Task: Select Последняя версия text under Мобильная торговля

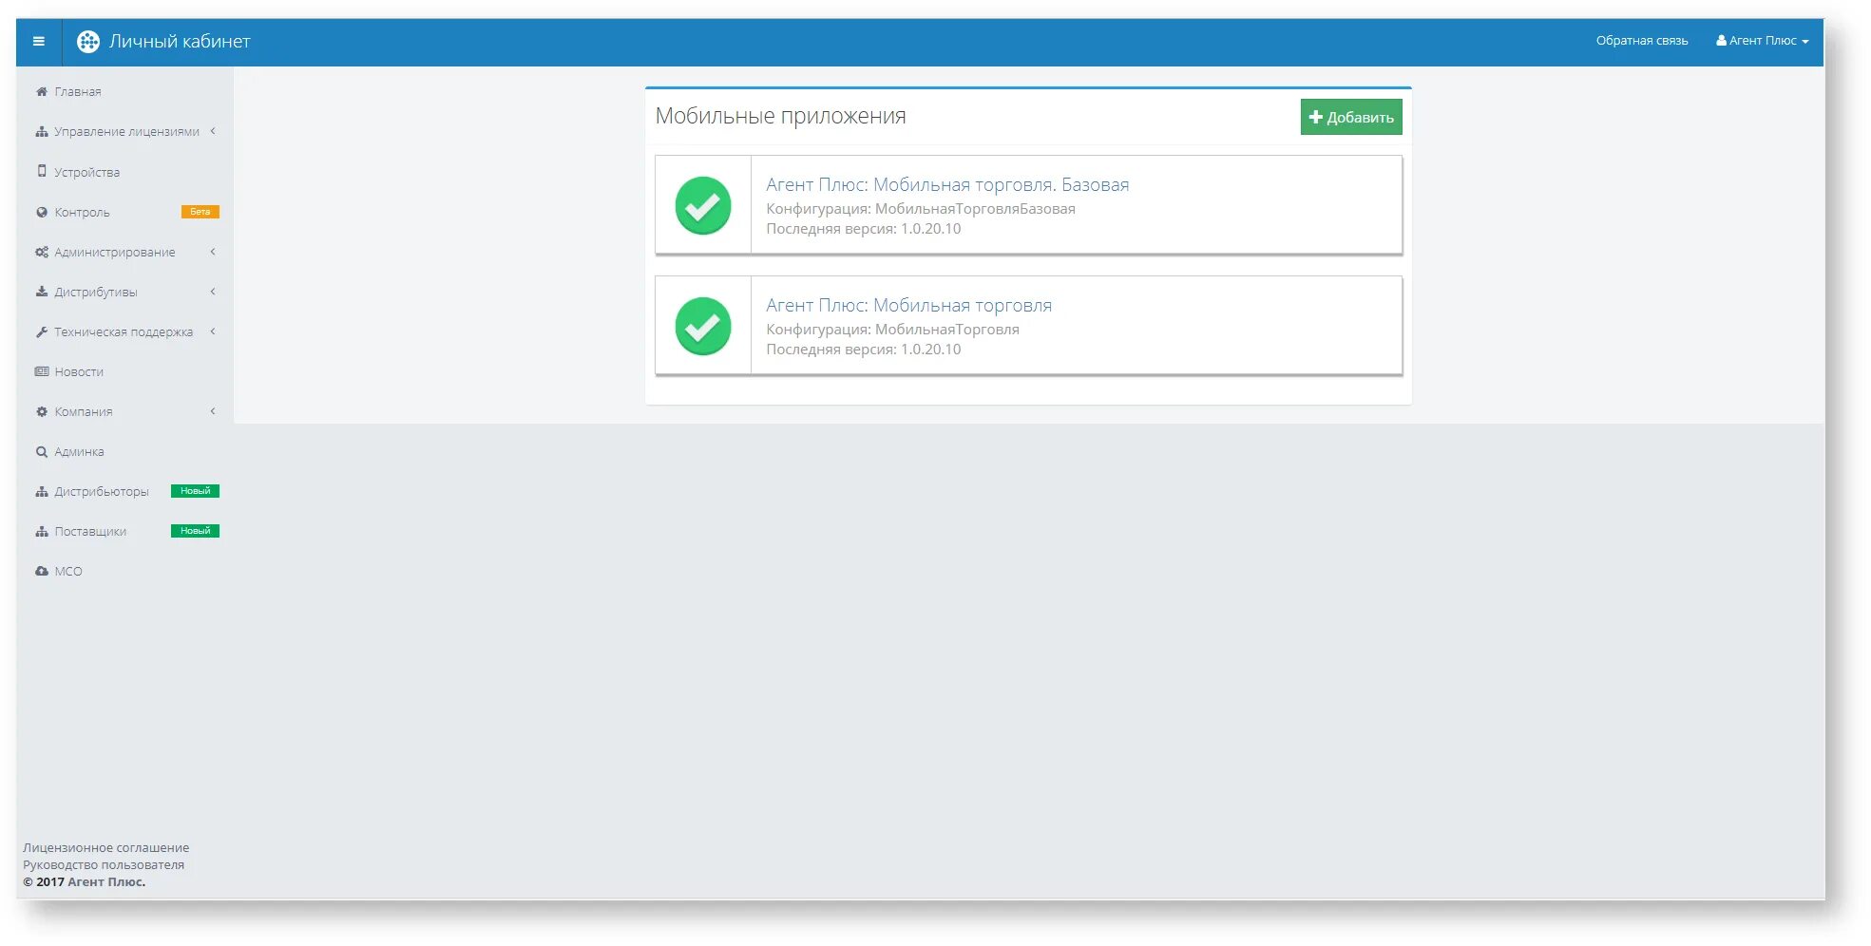Action: pyautogui.click(x=864, y=350)
